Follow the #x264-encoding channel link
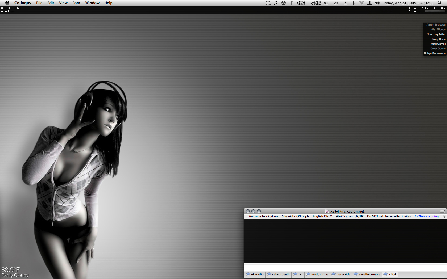 coord(427,216)
